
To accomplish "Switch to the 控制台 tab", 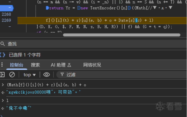I will [17, 65].
